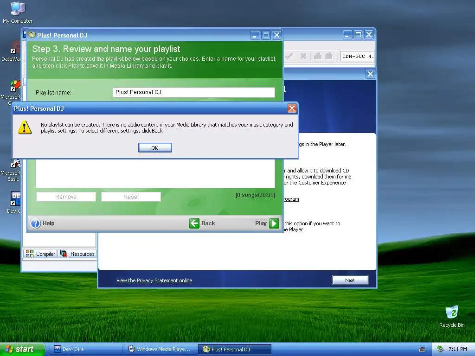Close the Plus! Personal DJ warning dialog
475x356 pixels.
point(292,108)
